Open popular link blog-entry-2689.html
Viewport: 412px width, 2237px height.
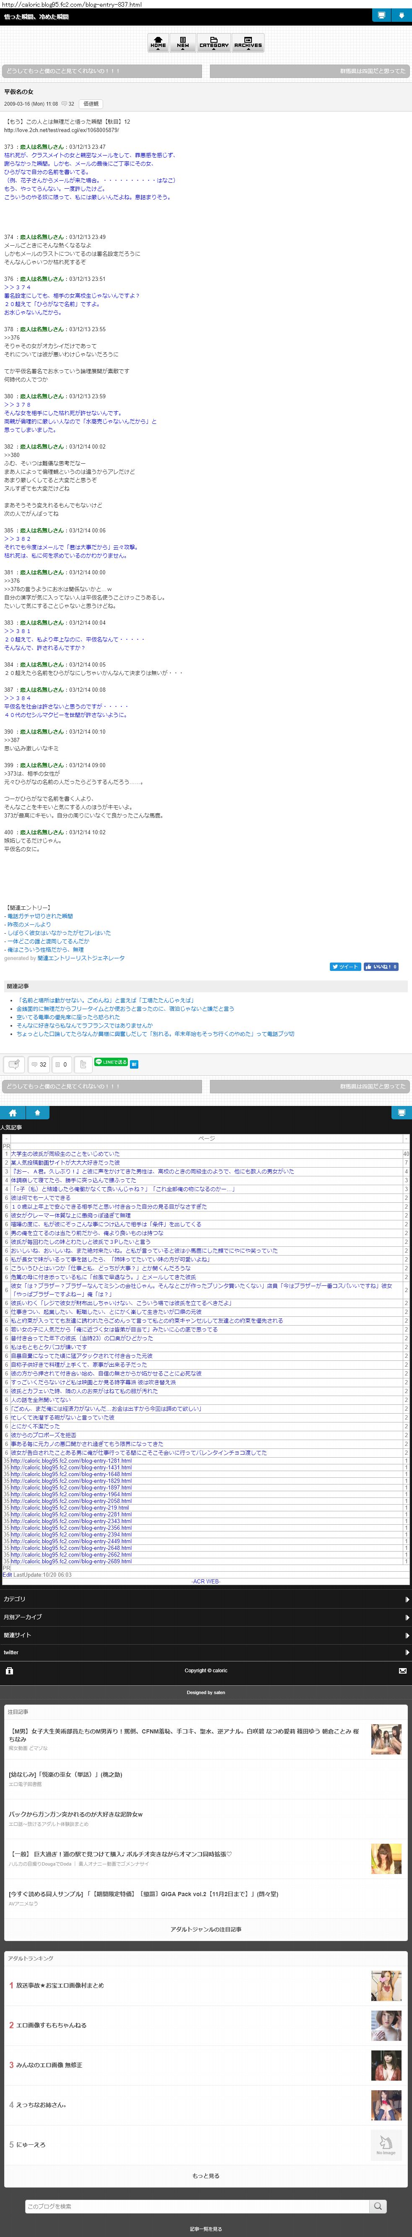71,1560
